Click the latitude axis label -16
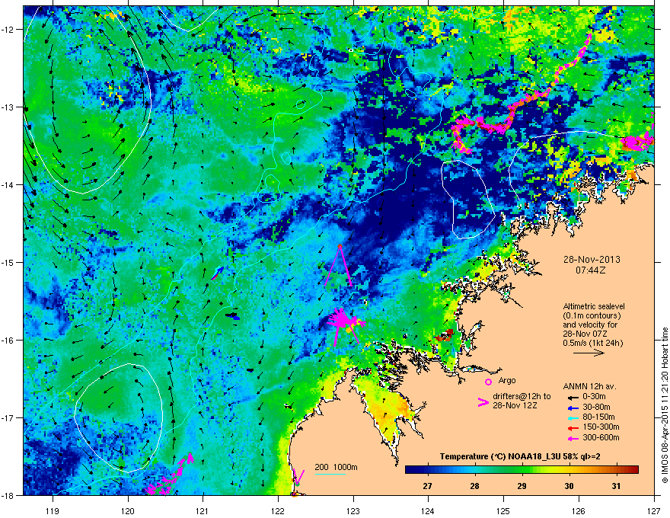 [8, 341]
